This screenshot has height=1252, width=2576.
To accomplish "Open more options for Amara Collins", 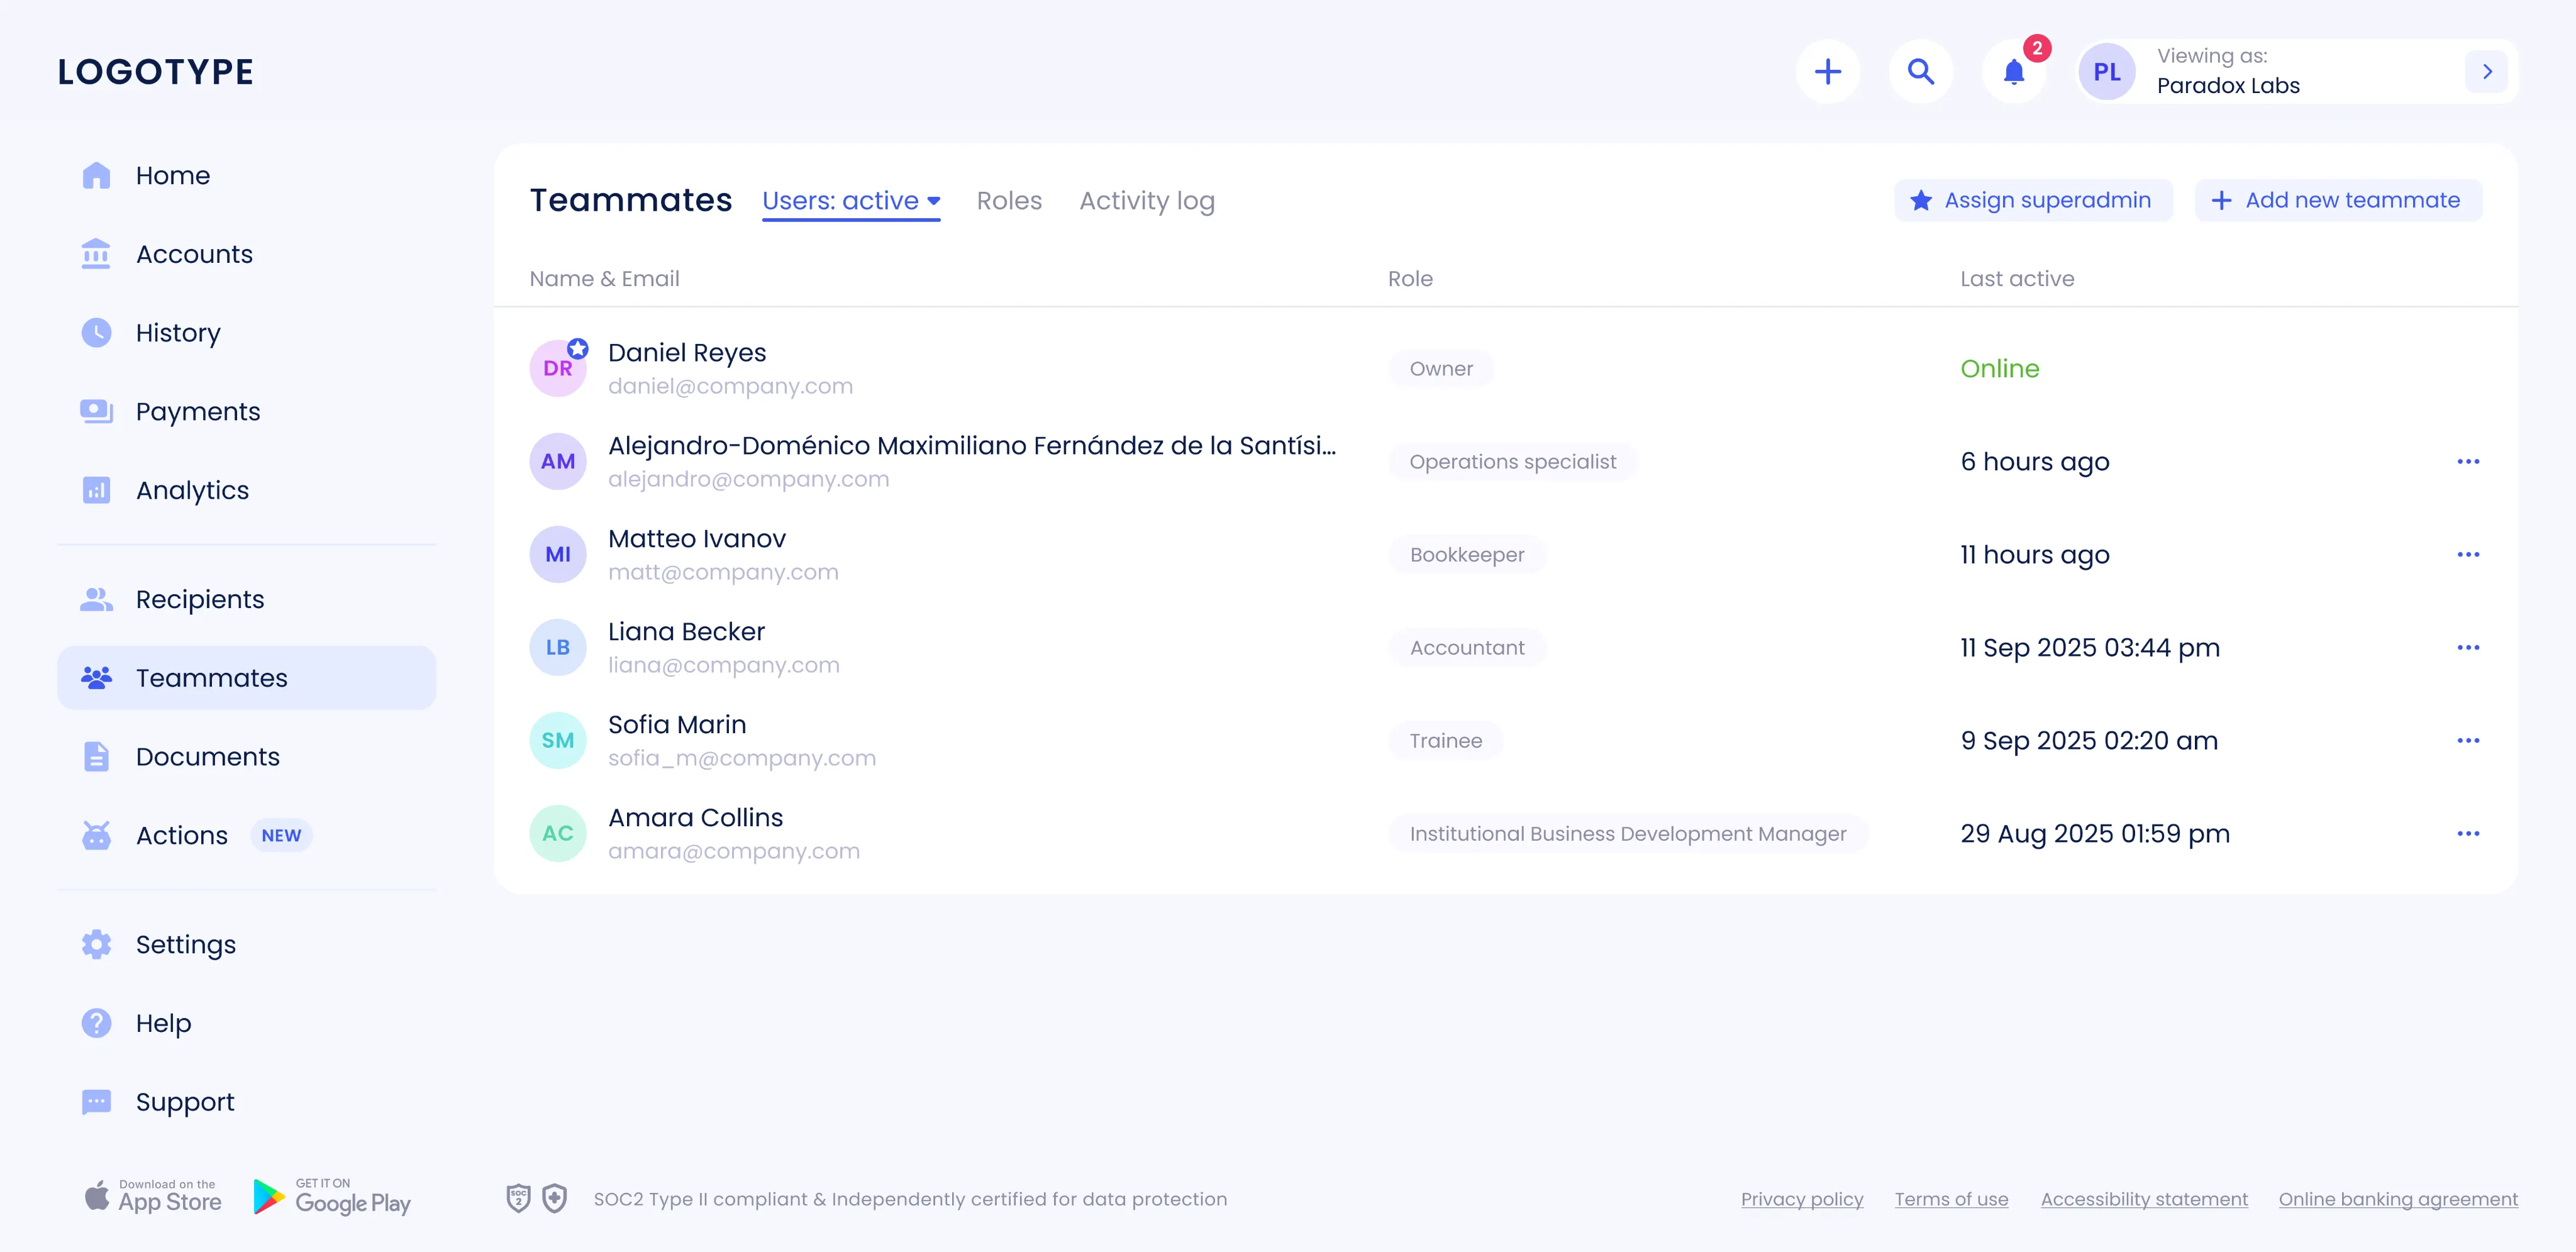I will coord(2467,833).
